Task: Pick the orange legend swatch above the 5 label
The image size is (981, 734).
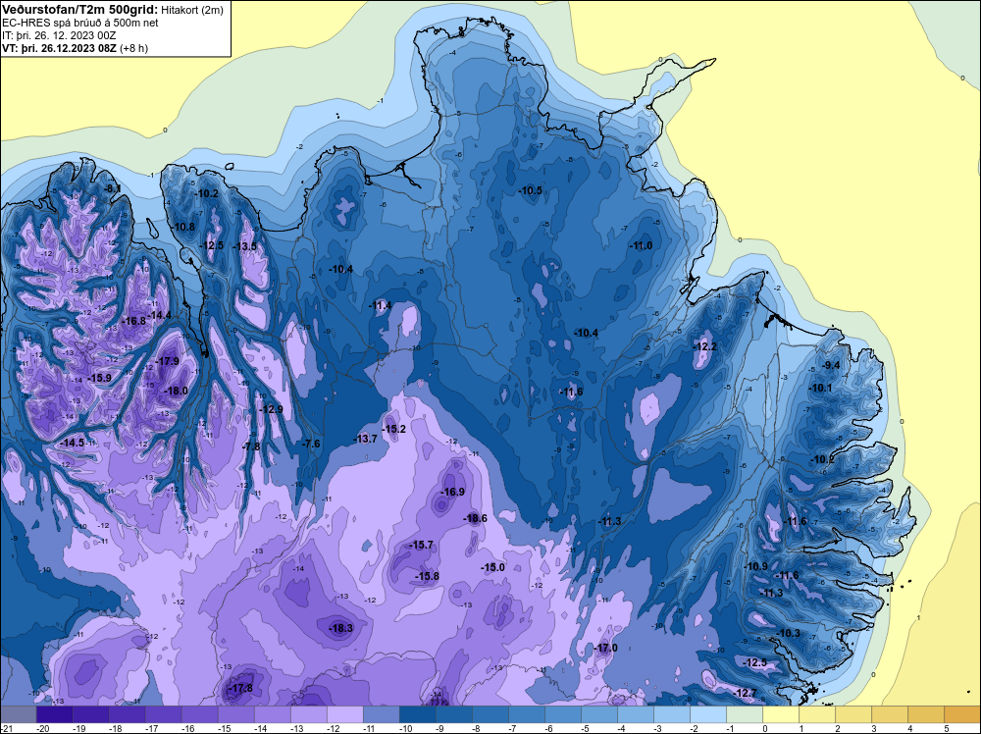Action: [961, 714]
